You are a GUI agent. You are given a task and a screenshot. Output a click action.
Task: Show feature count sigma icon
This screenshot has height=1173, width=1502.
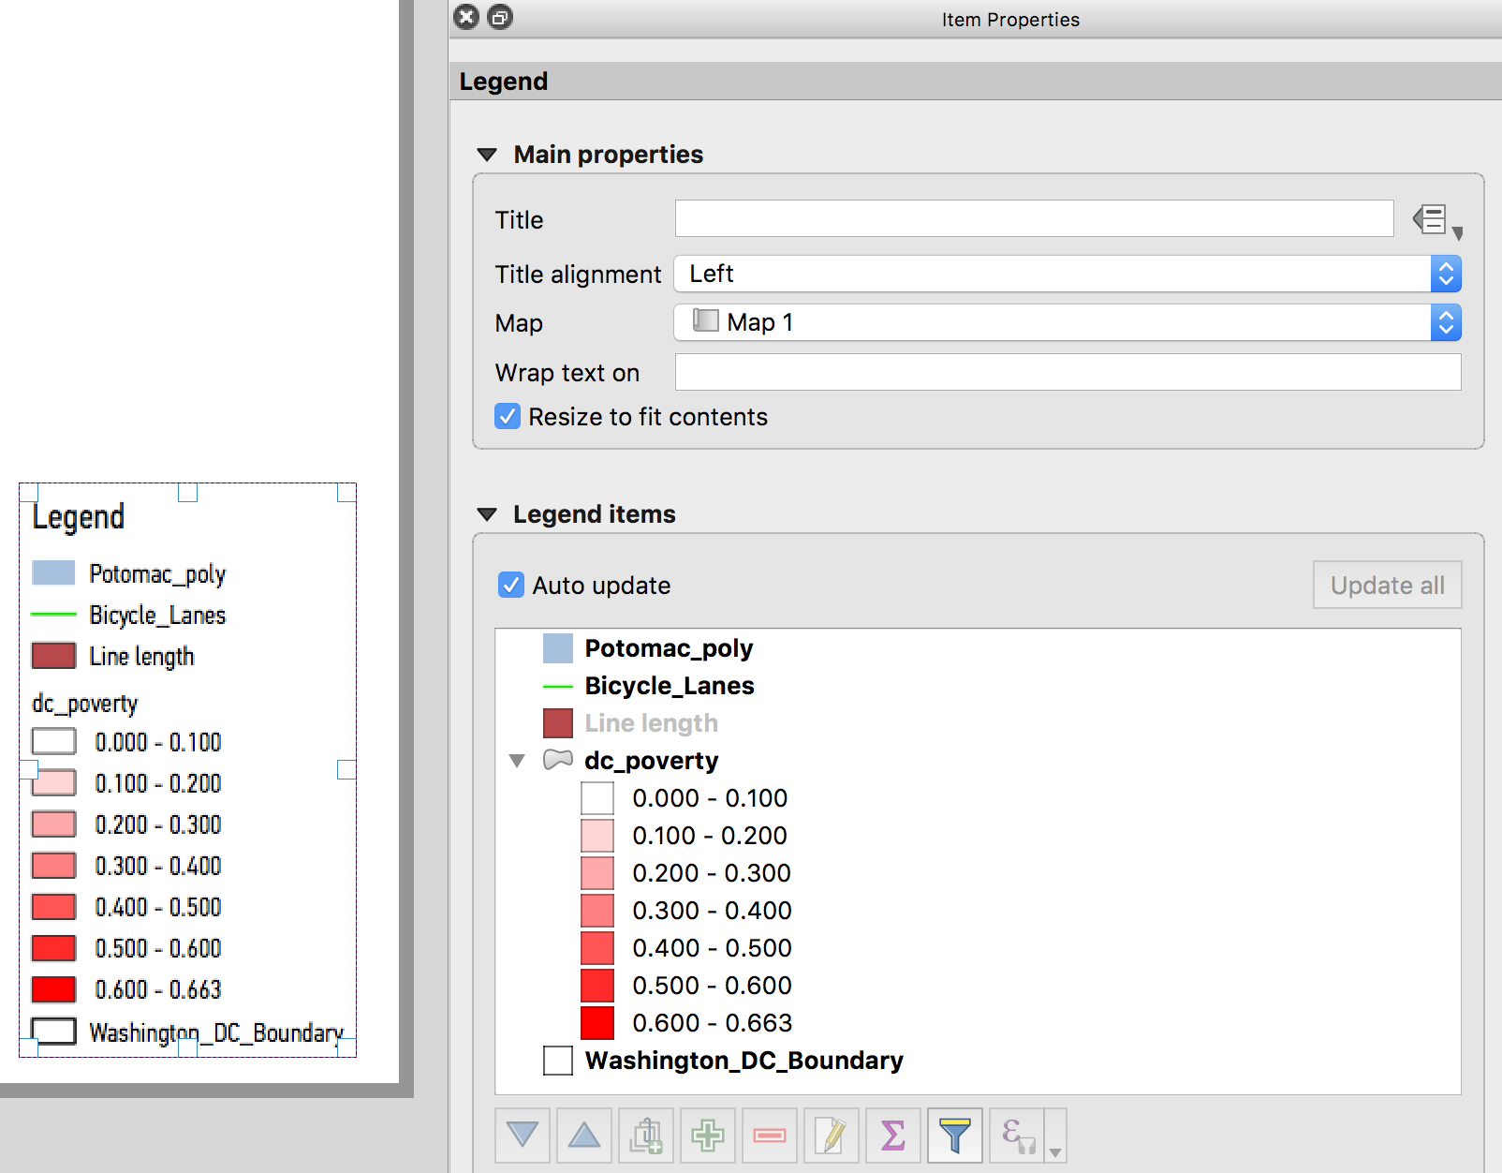[x=893, y=1136]
